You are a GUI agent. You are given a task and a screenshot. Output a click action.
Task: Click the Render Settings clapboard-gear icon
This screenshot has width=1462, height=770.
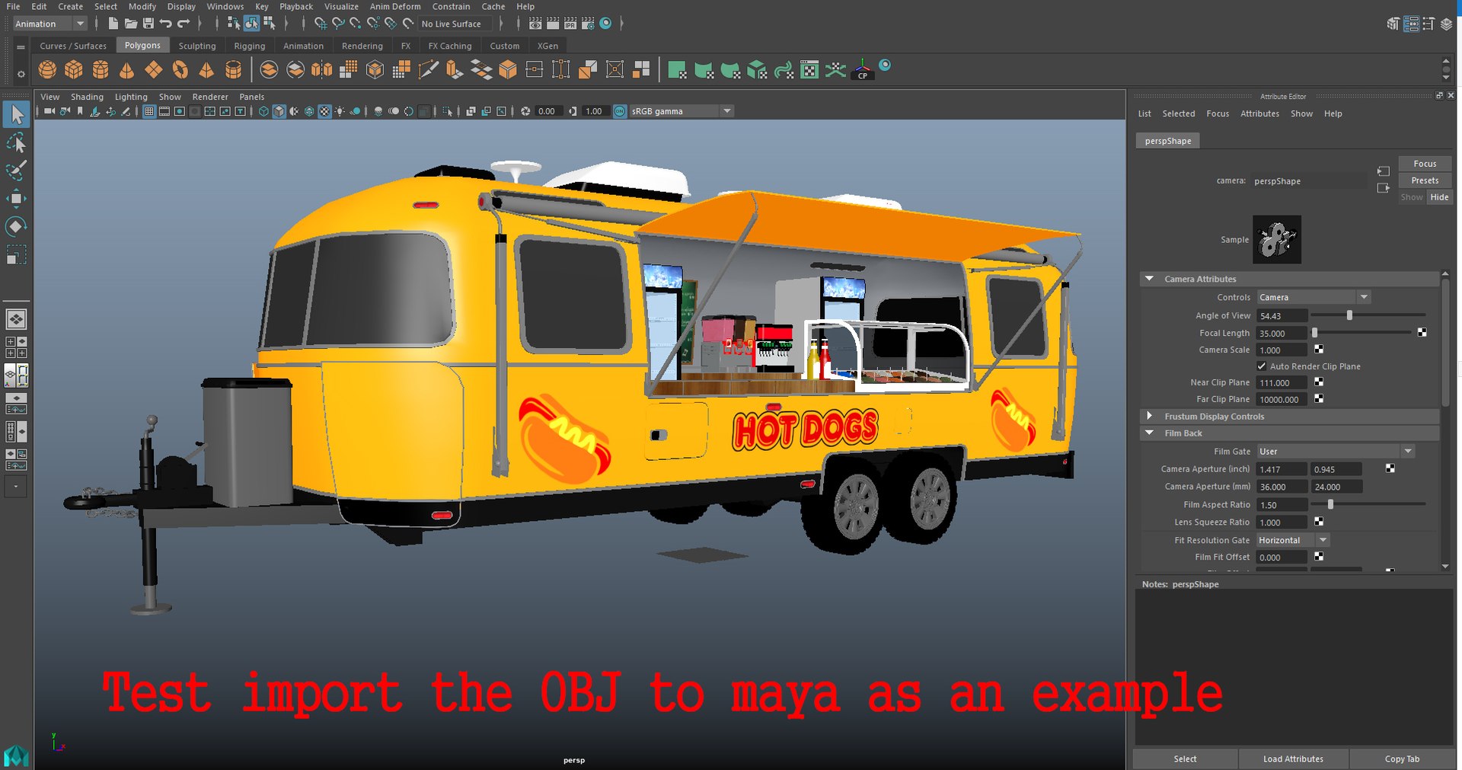tap(588, 24)
